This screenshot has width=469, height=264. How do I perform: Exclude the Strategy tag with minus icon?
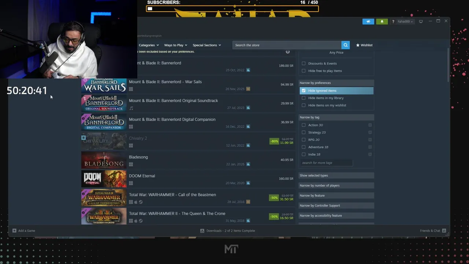(x=370, y=132)
